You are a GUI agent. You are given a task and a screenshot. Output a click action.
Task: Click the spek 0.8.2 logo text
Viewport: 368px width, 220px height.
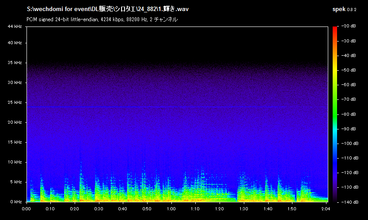pyautogui.click(x=344, y=9)
